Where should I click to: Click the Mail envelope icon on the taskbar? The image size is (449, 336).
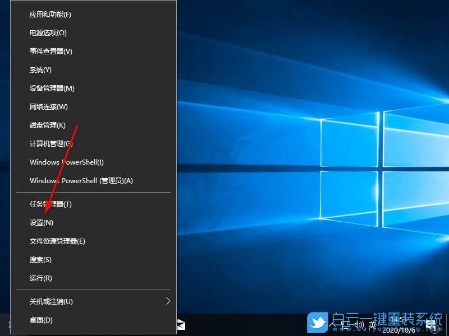(x=180, y=324)
